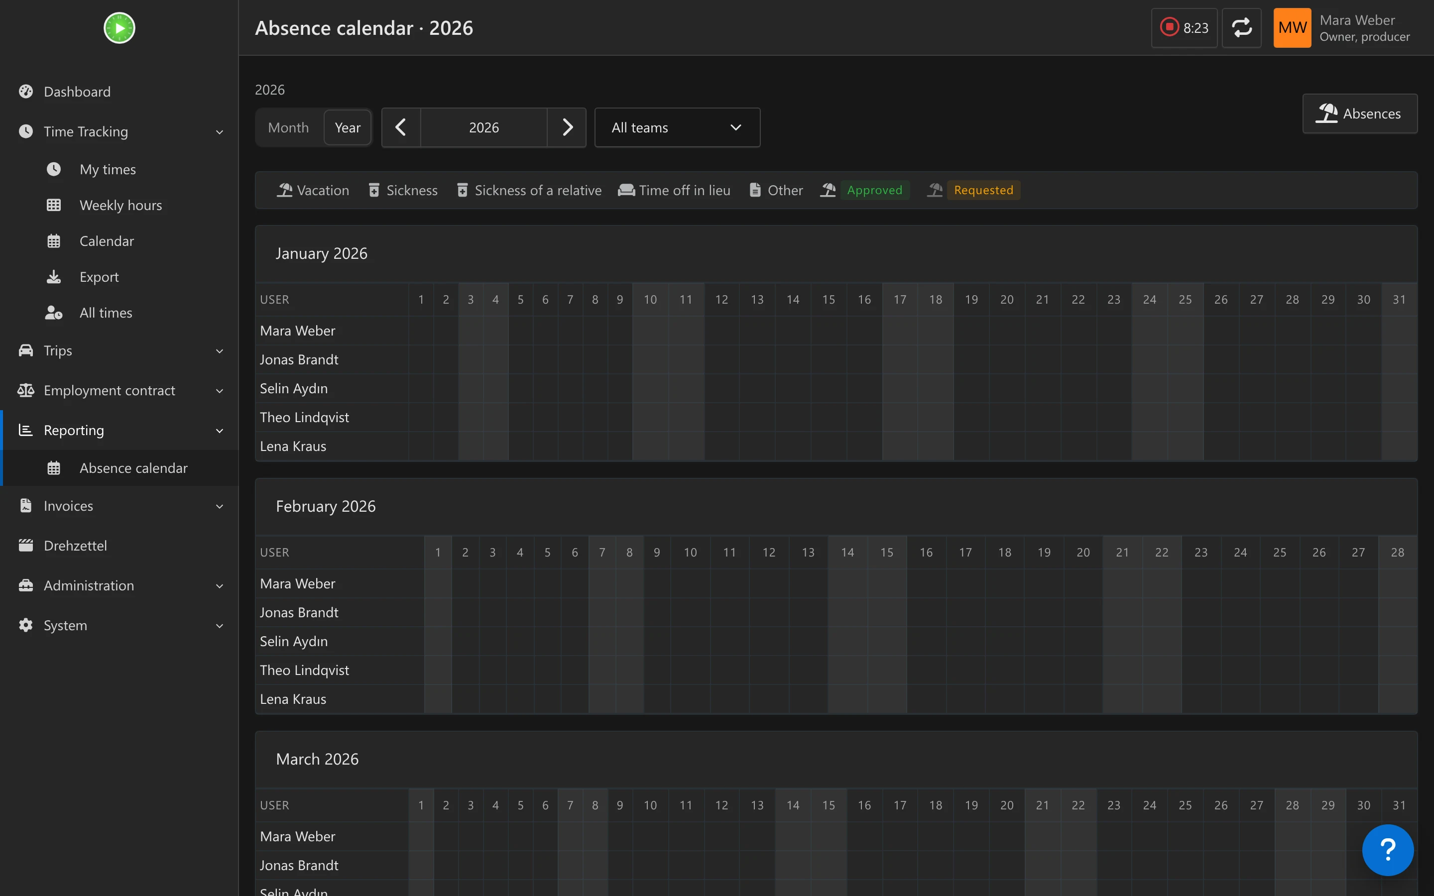Click the refresh sync arrows icon
Screen dimensions: 1434x896
[1241, 28]
